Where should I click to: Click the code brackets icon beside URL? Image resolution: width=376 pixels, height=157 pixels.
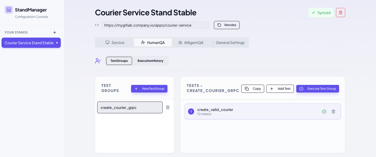[97, 25]
